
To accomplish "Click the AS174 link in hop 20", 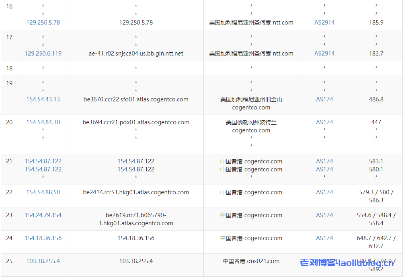I will coord(324,122).
